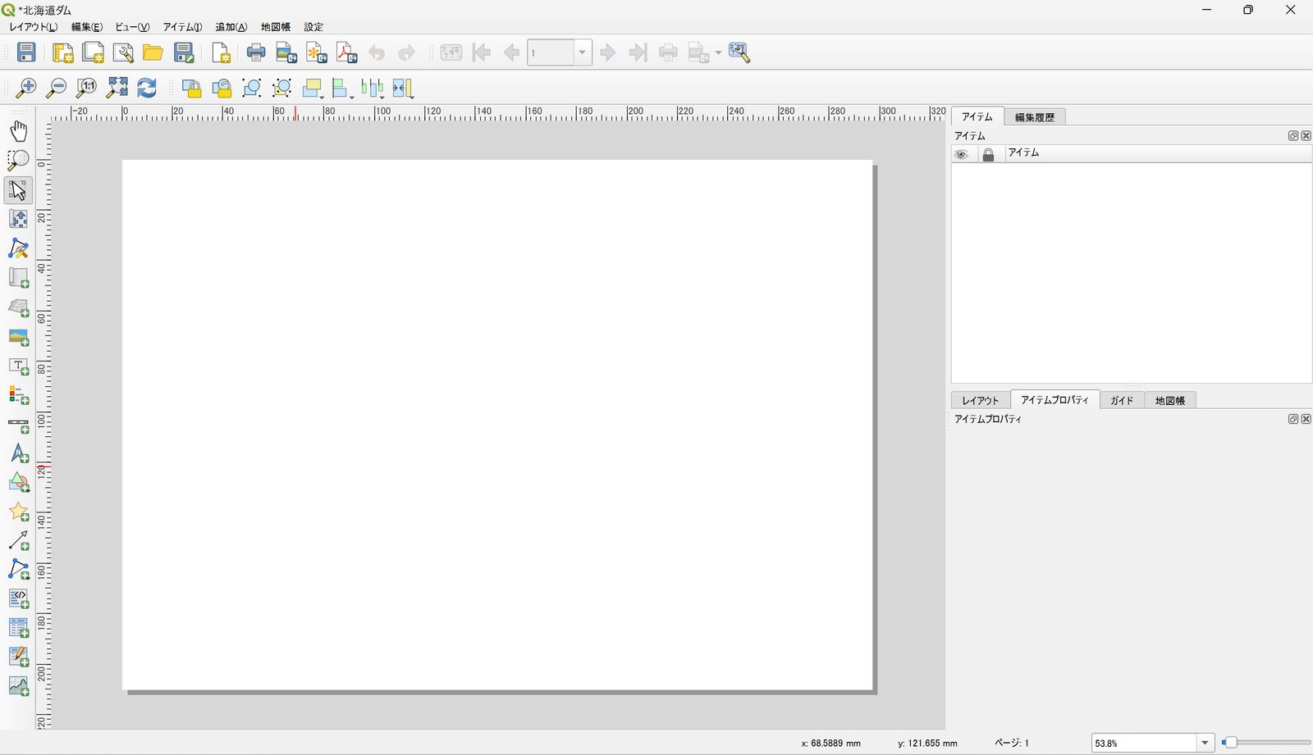Print the layout
Image resolution: width=1313 pixels, height=755 pixels.
[x=256, y=52]
